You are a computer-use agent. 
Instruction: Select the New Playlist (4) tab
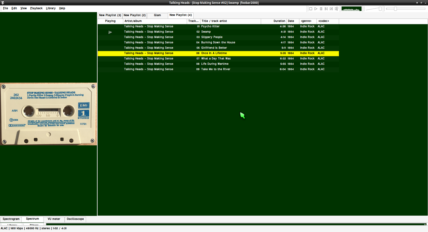(x=181, y=15)
